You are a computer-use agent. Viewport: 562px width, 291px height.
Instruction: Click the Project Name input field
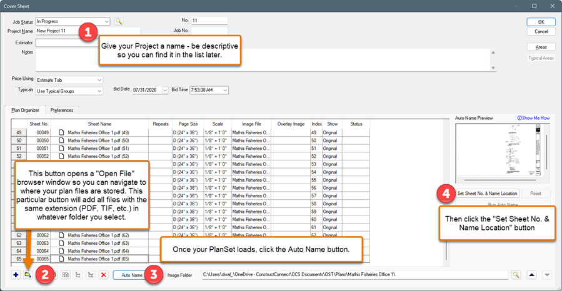88,31
